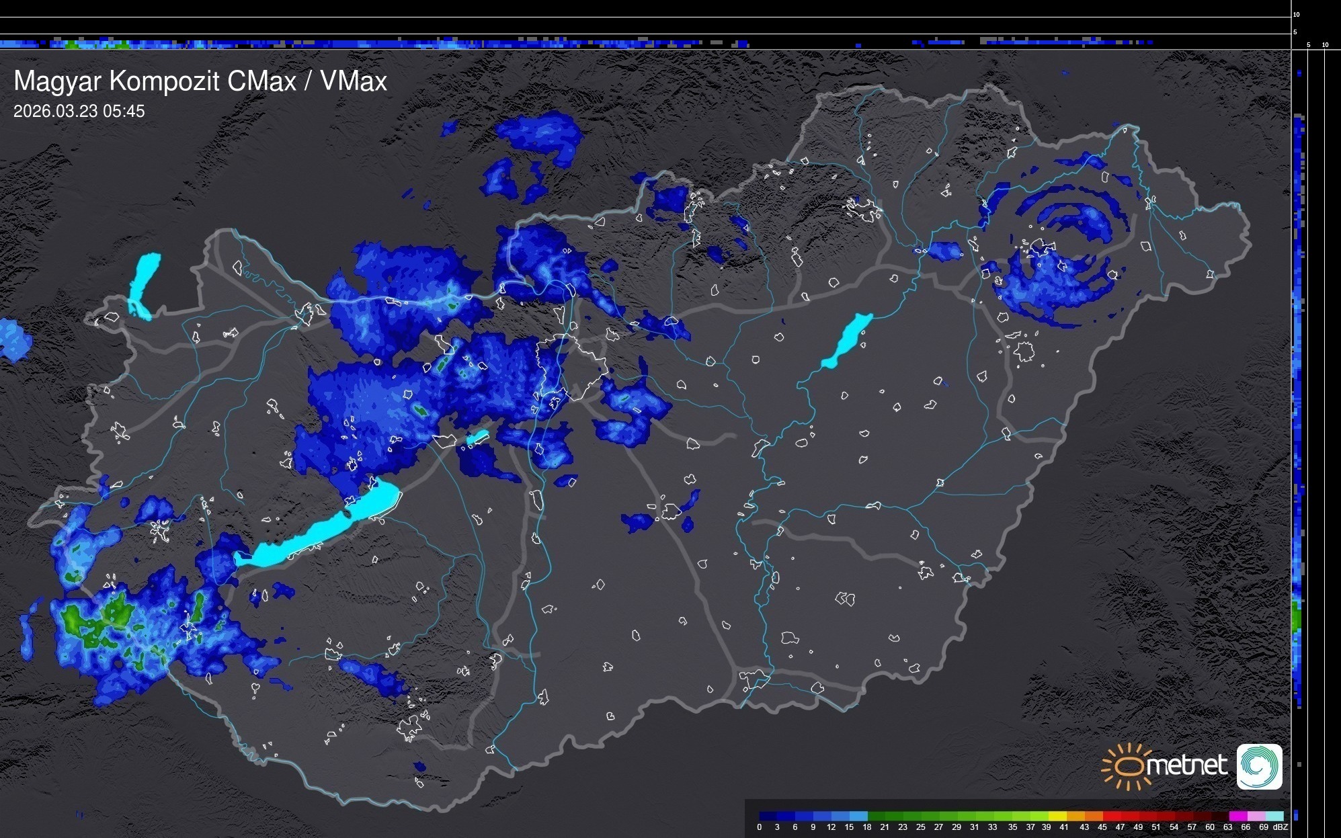Click the white swirl app icon beside metnet
Image resolution: width=1341 pixels, height=838 pixels.
click(x=1259, y=766)
